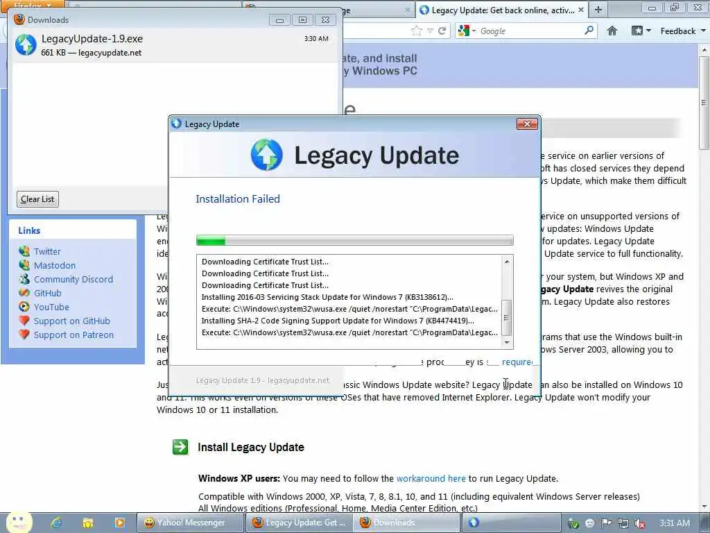This screenshot has height=533, width=710.
Task: Reload the page with the refresh icon
Action: [442, 31]
